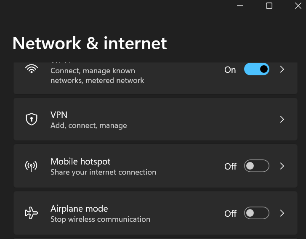Open the VPN settings entry
This screenshot has height=239, width=306.
click(x=59, y=115)
